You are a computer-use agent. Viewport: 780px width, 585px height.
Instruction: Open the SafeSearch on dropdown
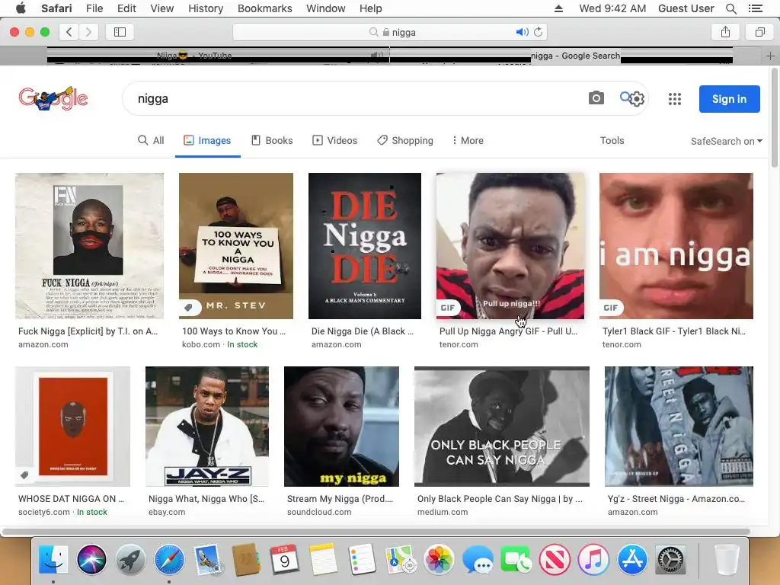point(726,141)
